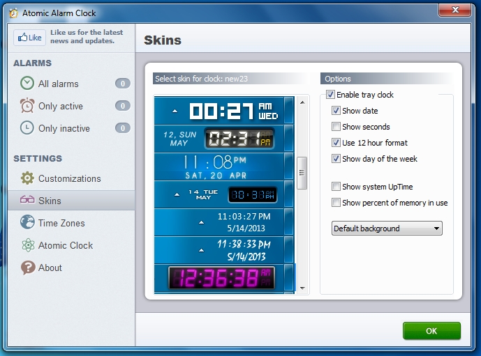This screenshot has width=481, height=356.
Task: Select the 11:03:27 PM plain text skin
Action: coord(224,222)
